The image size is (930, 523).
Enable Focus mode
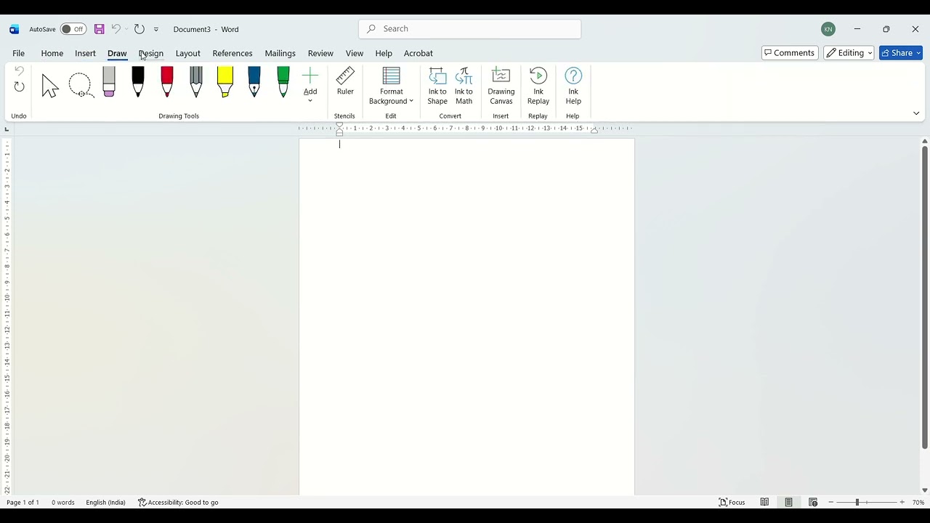coord(732,502)
